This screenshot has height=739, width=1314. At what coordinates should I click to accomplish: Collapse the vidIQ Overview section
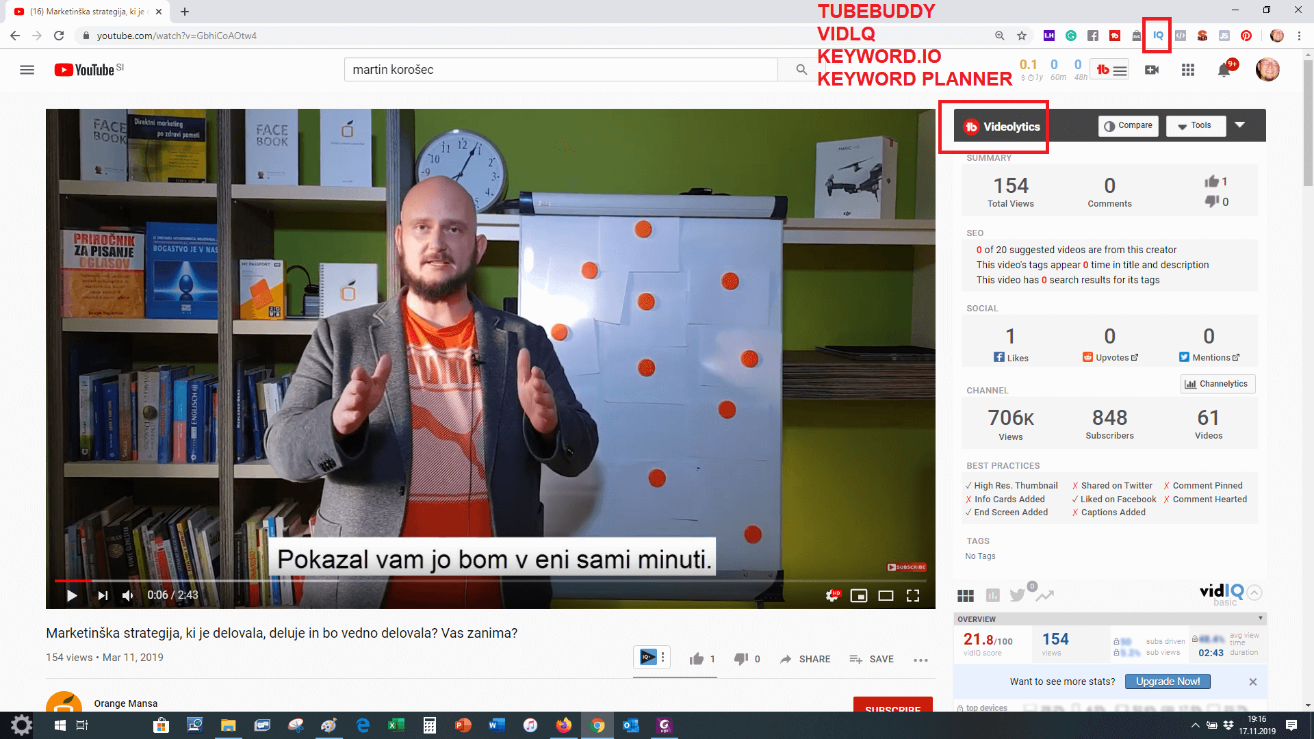[x=1260, y=619]
